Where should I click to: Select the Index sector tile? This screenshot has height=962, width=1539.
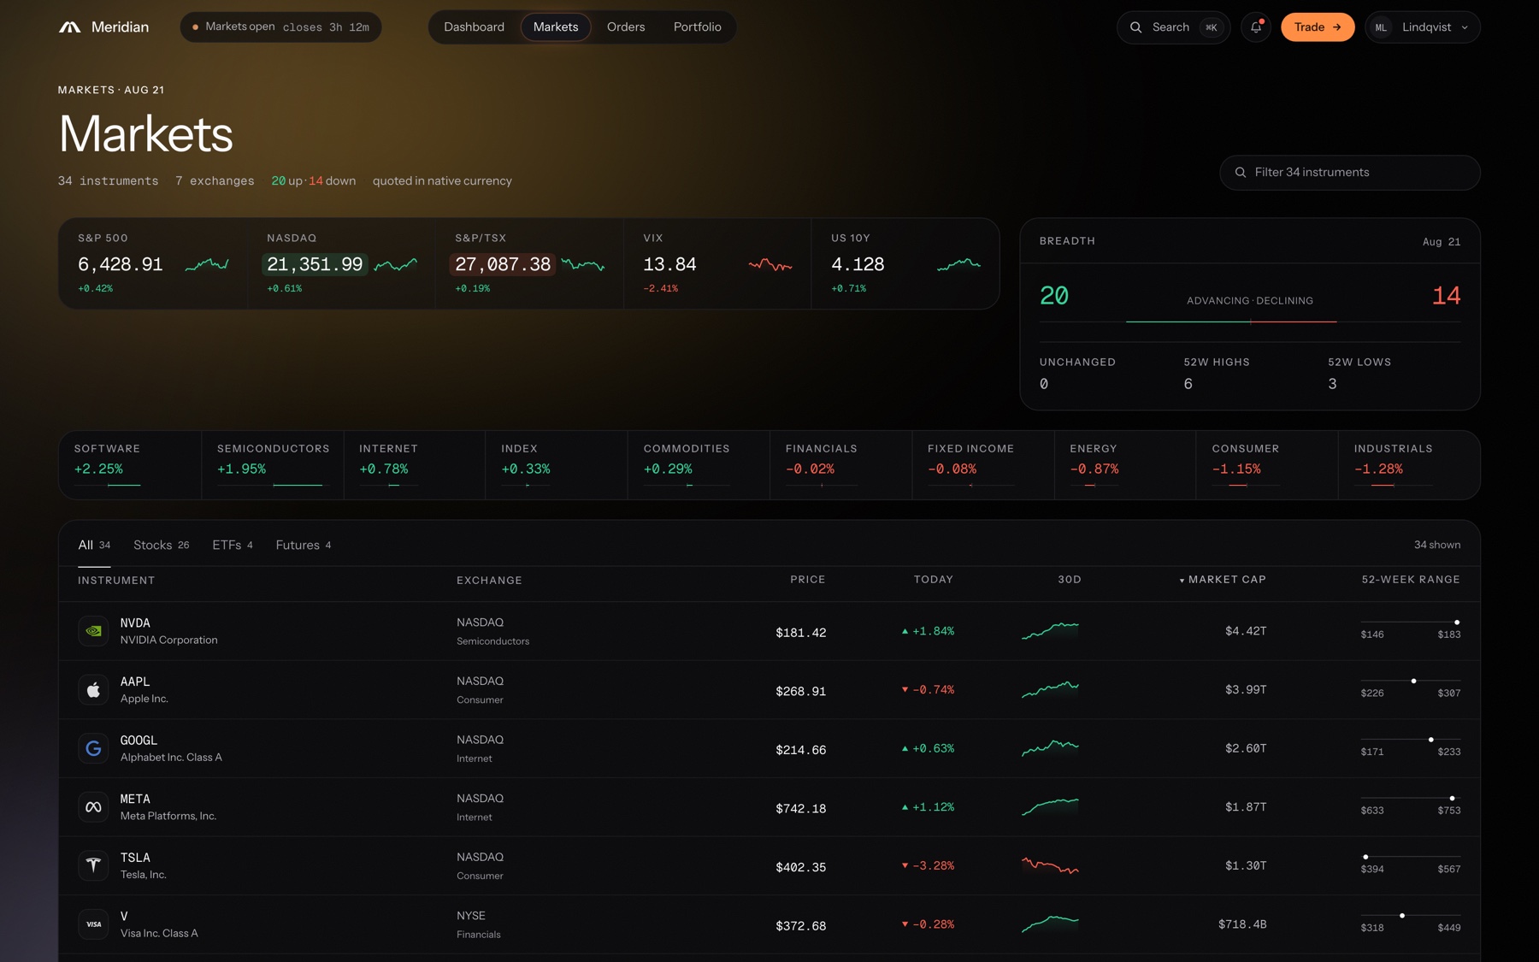coord(557,465)
